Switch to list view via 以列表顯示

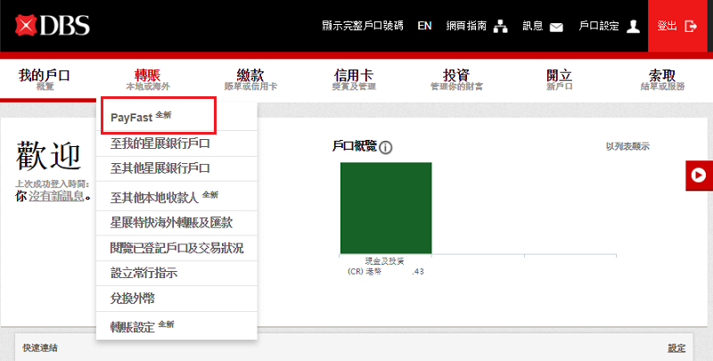pyautogui.click(x=627, y=147)
